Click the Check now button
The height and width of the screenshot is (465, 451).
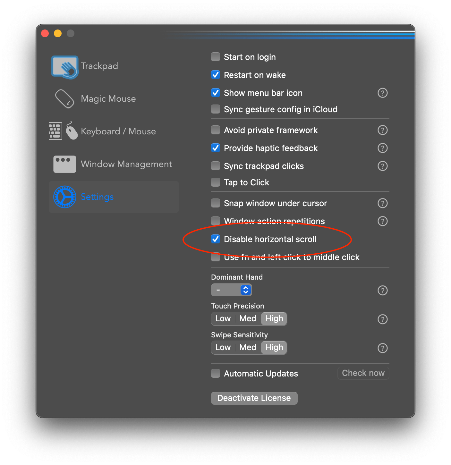[363, 373]
